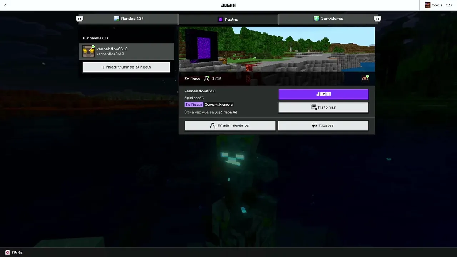Screen dimensions: 457x257
Task: Click "Última vez que se jugó Hace 4d"
Action: coord(211,112)
